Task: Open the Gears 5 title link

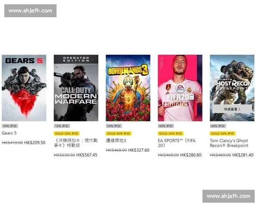Action: (x=9, y=133)
